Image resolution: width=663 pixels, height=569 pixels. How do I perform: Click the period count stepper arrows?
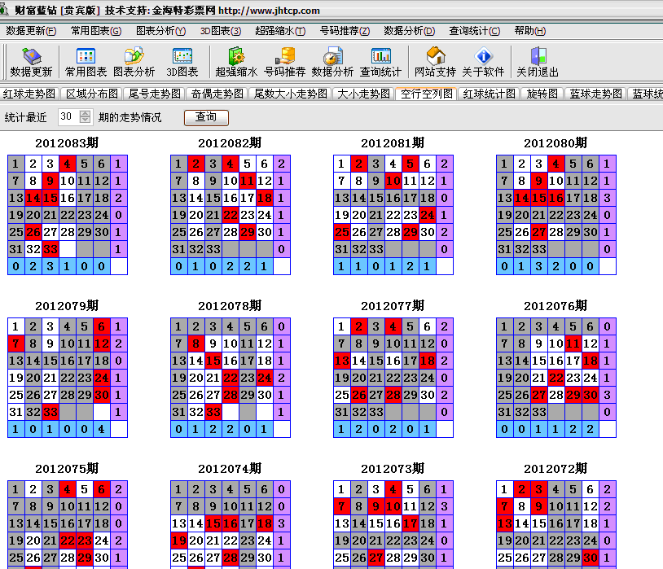[x=86, y=117]
